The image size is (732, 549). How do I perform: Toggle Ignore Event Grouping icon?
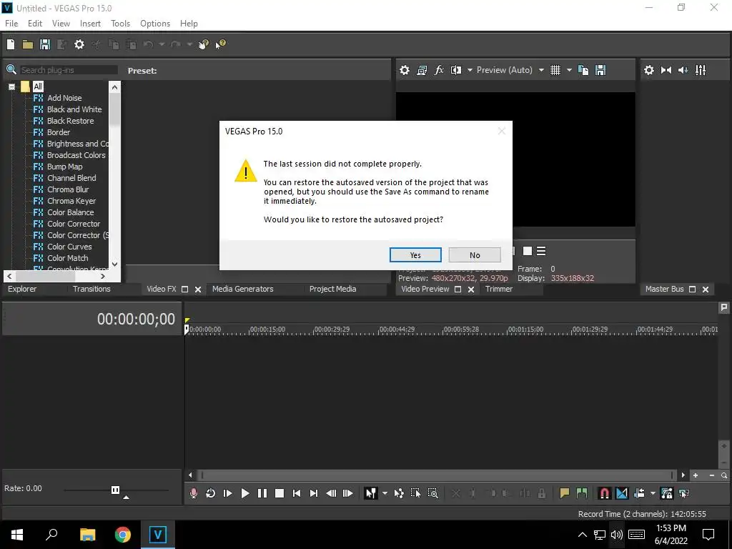(684, 493)
